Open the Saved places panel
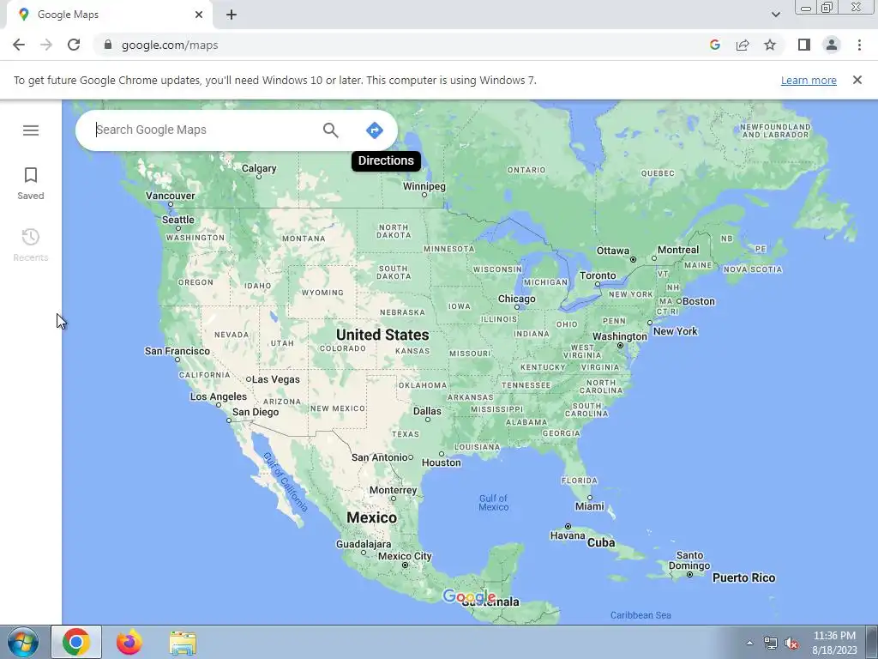Screen dimensions: 878x659 point(31,184)
